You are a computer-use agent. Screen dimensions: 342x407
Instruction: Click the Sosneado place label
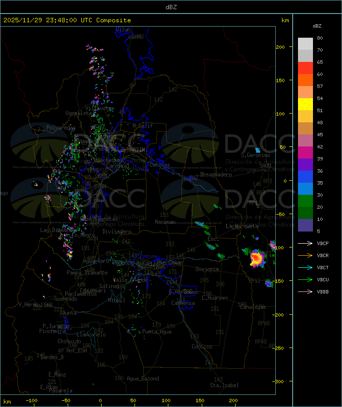[x=66, y=299]
